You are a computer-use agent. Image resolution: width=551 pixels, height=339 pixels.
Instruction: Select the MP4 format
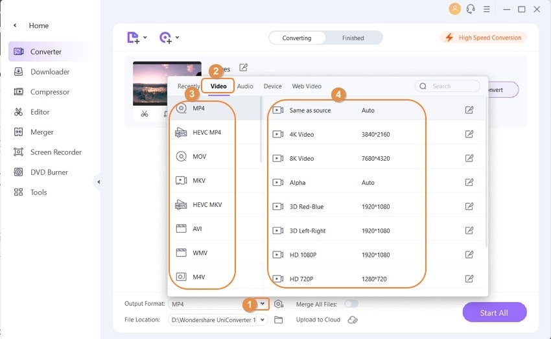[215, 108]
